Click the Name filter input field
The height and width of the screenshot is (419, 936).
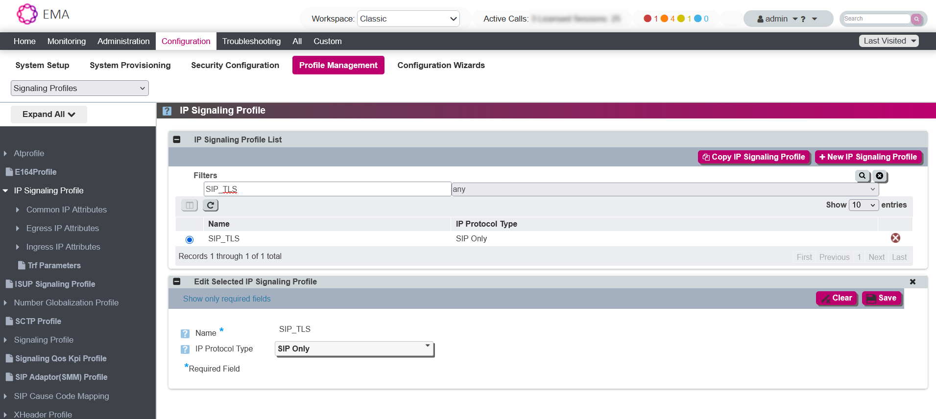pos(327,189)
